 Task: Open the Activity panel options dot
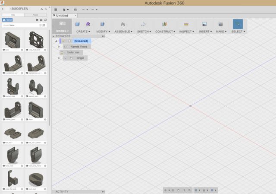pyautogui.click(x=103, y=192)
